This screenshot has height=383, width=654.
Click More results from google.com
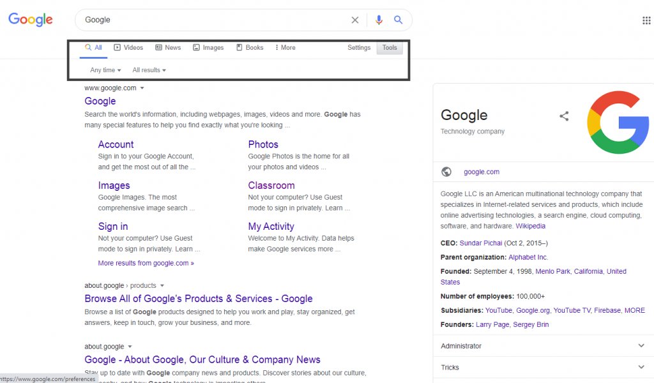tap(146, 263)
